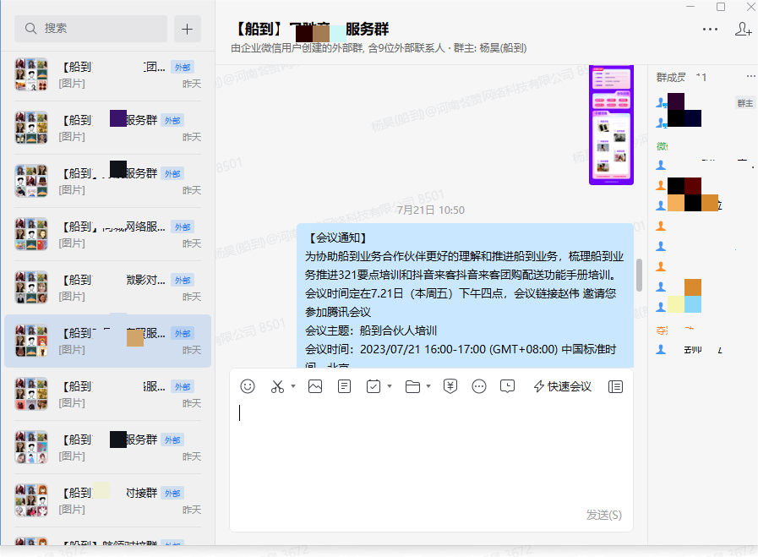Create a new chat with the plus icon
Image resolution: width=758 pixels, height=557 pixels.
pyautogui.click(x=187, y=28)
